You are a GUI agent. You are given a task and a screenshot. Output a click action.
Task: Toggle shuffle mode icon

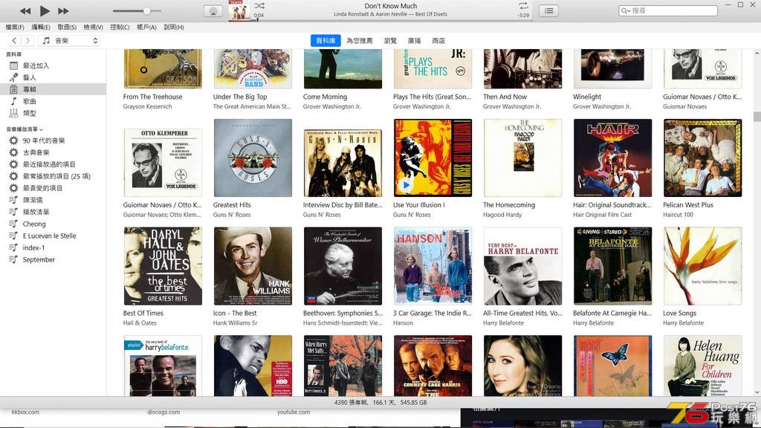click(x=259, y=6)
